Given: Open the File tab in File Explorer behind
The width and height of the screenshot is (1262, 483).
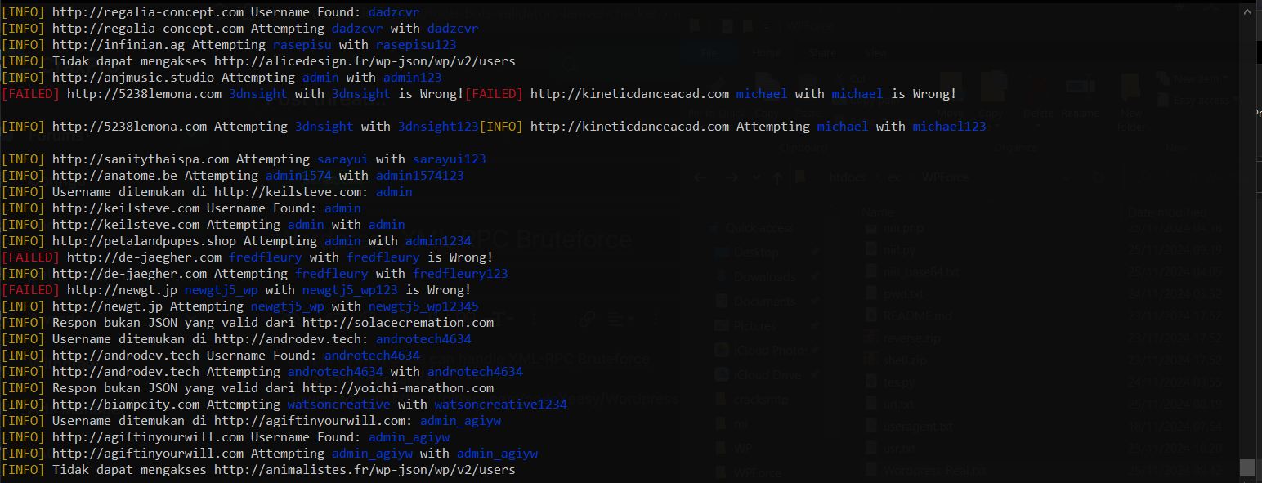Looking at the screenshot, I should [x=710, y=52].
